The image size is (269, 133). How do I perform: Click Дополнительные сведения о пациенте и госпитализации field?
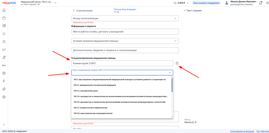(125, 50)
